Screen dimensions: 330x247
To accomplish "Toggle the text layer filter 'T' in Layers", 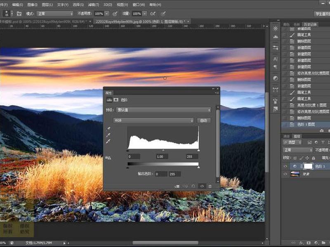I will pos(323,142).
